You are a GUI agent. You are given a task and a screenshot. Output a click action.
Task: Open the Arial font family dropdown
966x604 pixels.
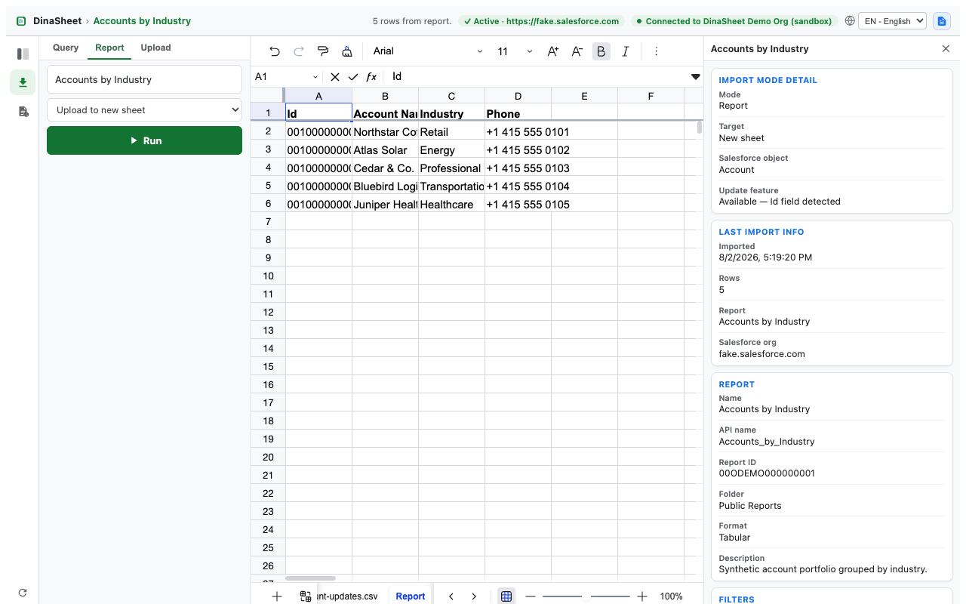(x=428, y=51)
